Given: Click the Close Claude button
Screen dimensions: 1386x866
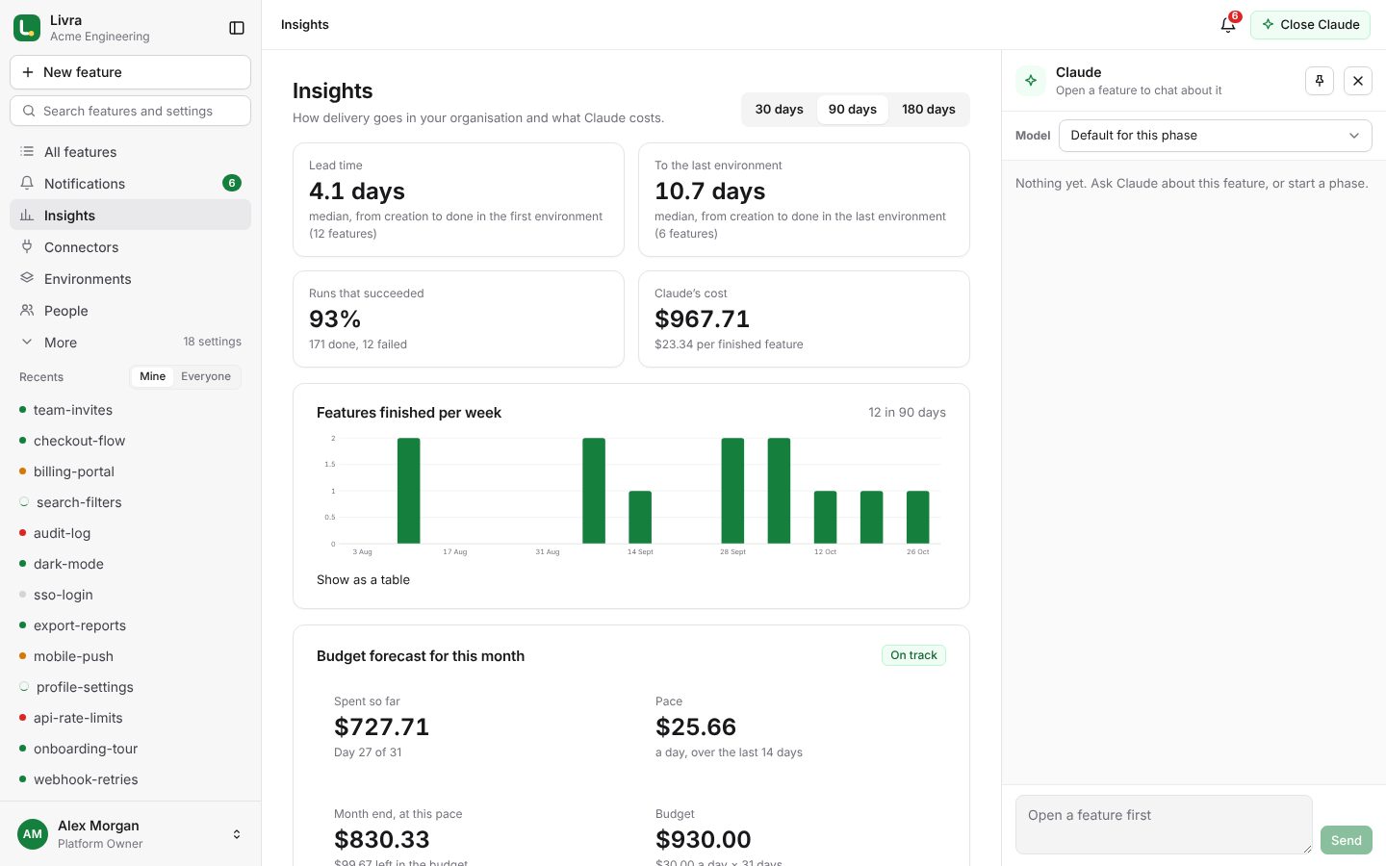Looking at the screenshot, I should pos(1310,25).
